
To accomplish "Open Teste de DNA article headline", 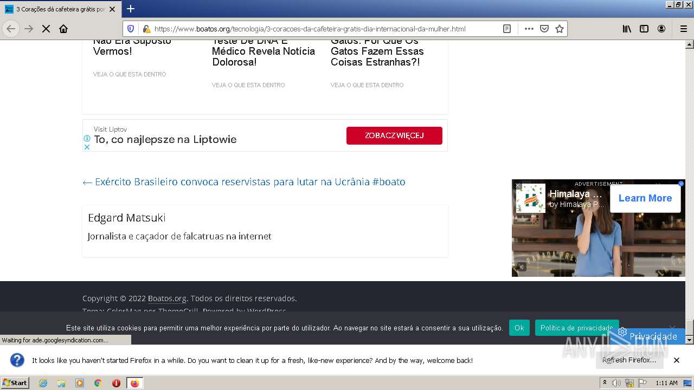I will (264, 51).
